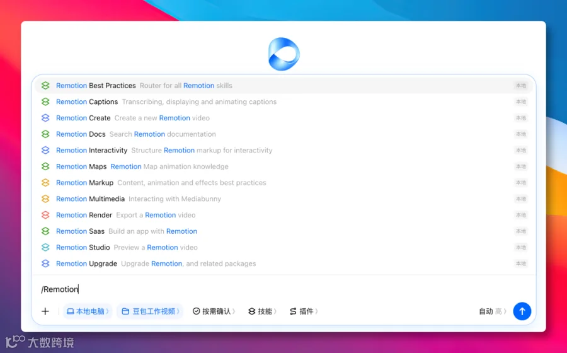Screen dimensions: 567x353
Task: Click the Remotion Multimedia title text
Action: tap(90, 199)
